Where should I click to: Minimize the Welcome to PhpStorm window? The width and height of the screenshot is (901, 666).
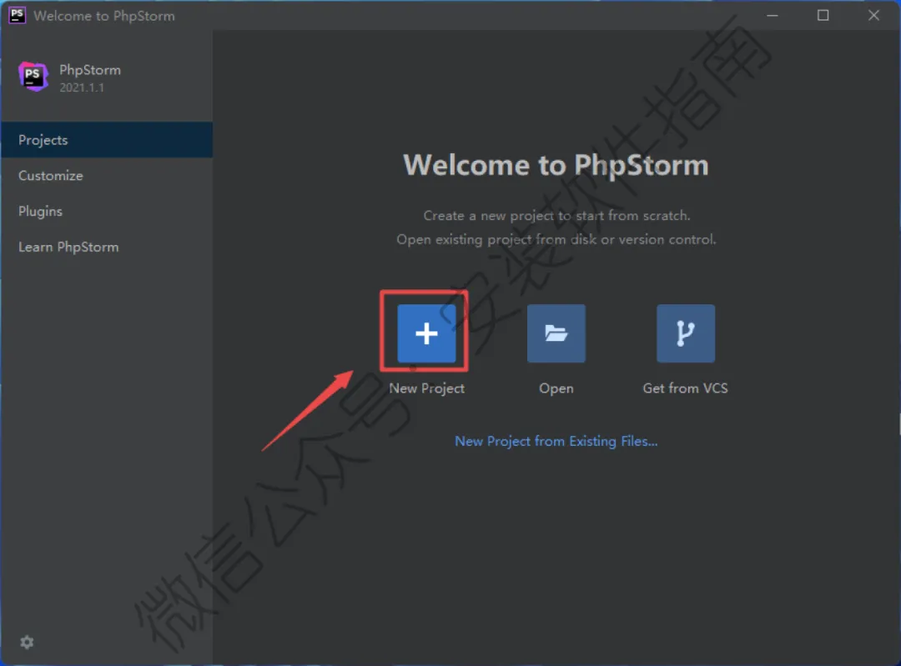click(773, 16)
